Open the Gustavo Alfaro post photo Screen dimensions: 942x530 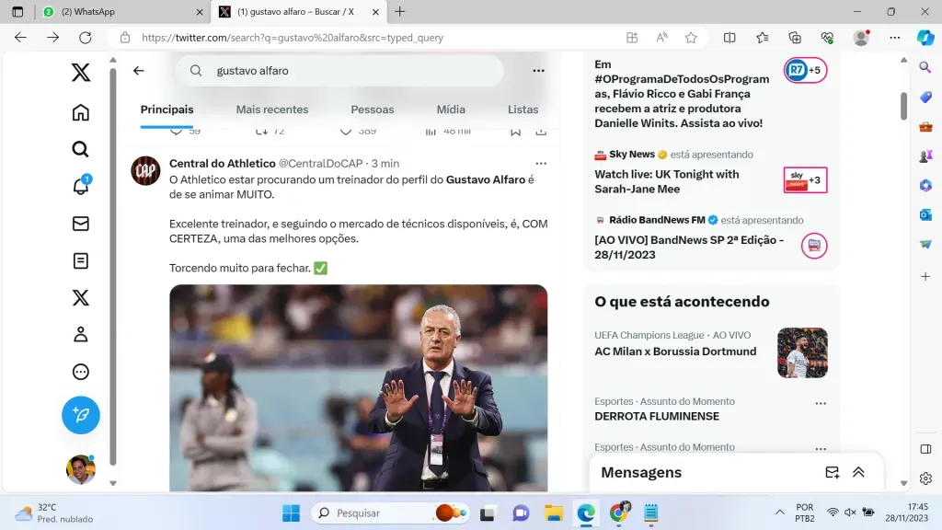coord(358,387)
